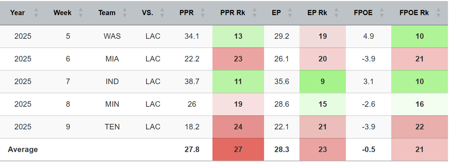Click the EP Rk sort arrows
Image resolution: width=449 pixels, height=163 pixels.
point(336,13)
